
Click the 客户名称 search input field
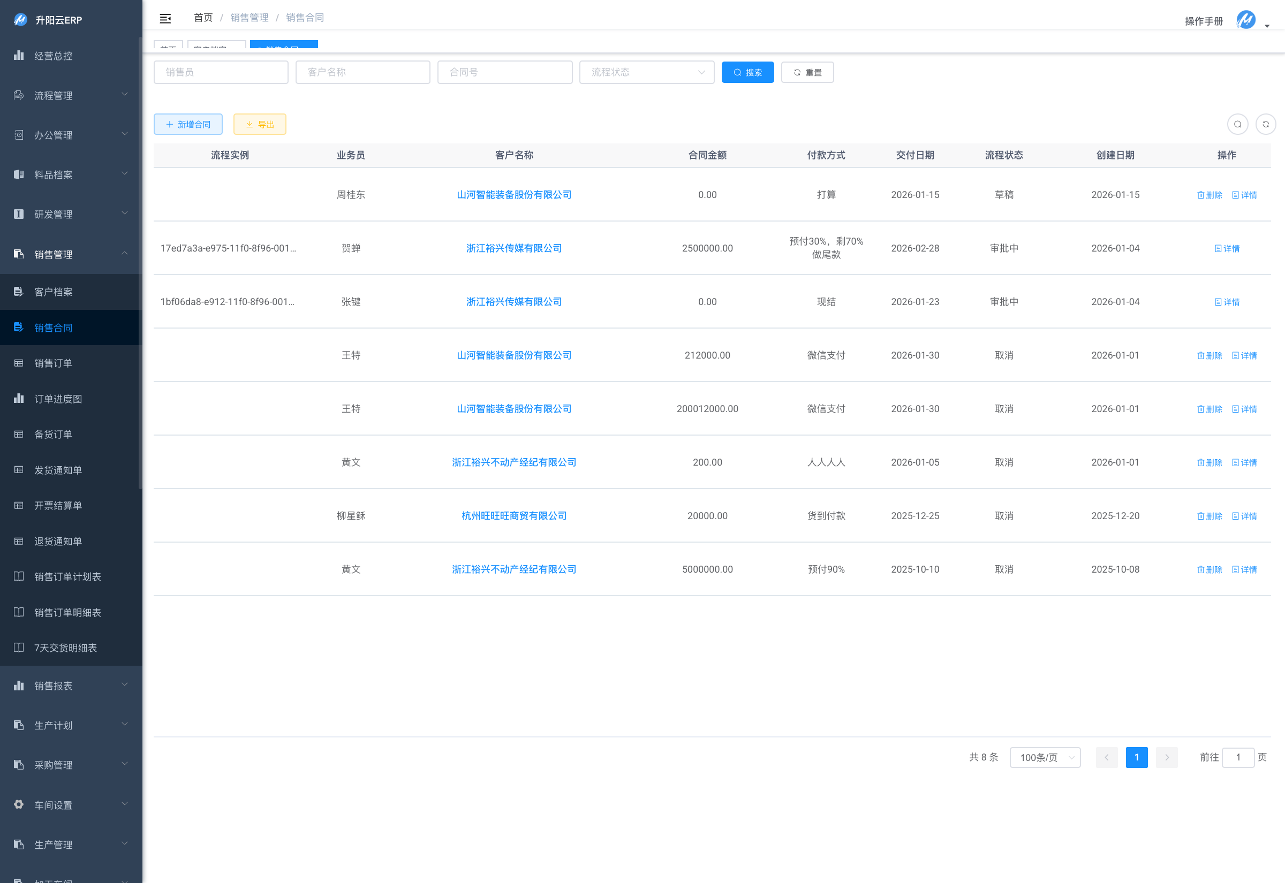point(362,72)
